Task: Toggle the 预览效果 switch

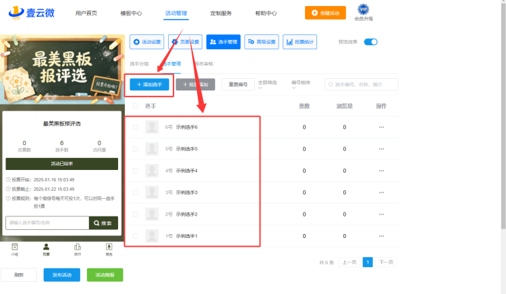Action: (371, 42)
